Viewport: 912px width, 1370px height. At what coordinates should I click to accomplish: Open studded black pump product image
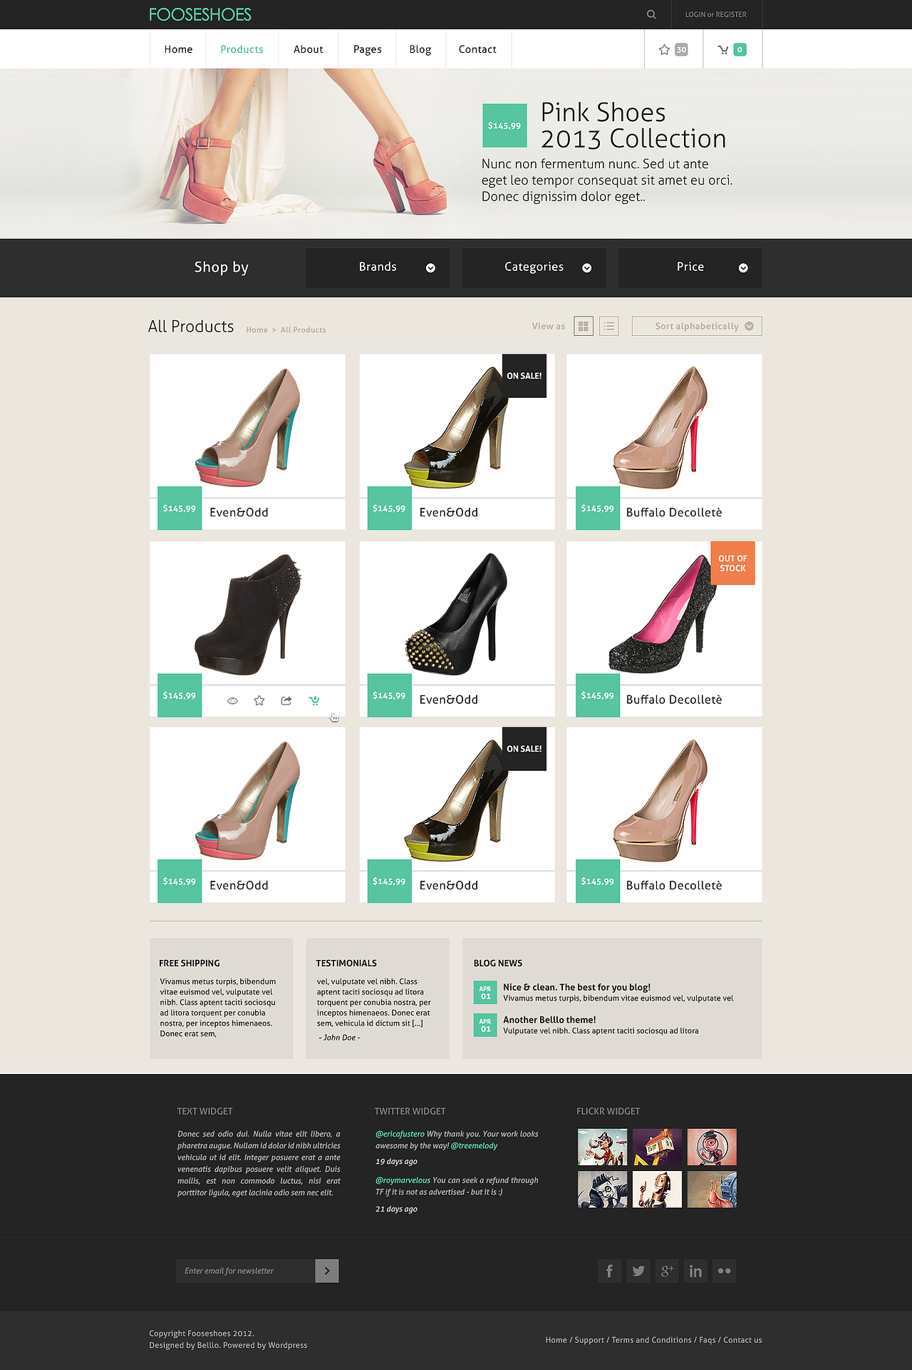point(457,613)
